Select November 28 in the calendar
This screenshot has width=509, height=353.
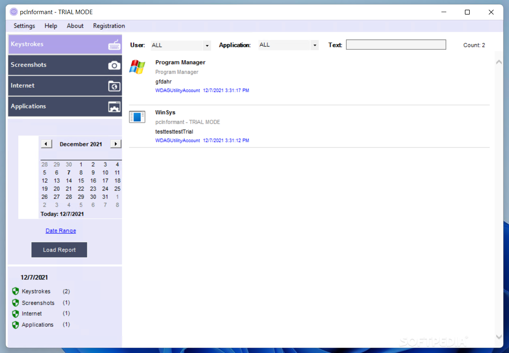(45, 165)
